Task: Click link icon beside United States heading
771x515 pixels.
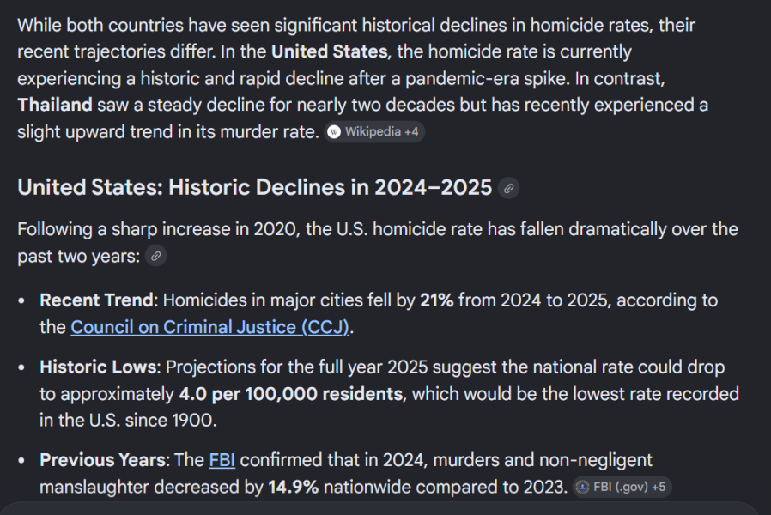Action: click(x=509, y=188)
